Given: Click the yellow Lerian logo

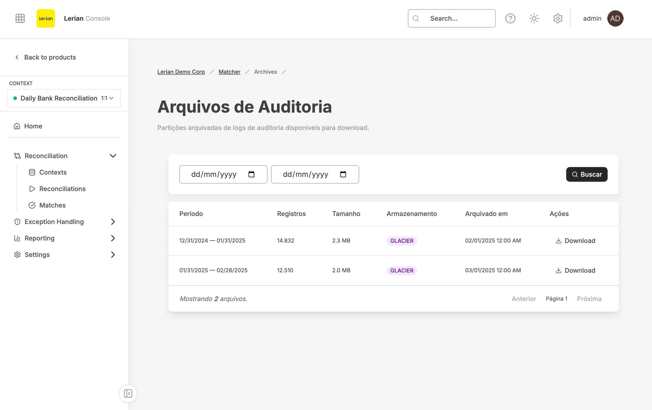Looking at the screenshot, I should (x=46, y=18).
